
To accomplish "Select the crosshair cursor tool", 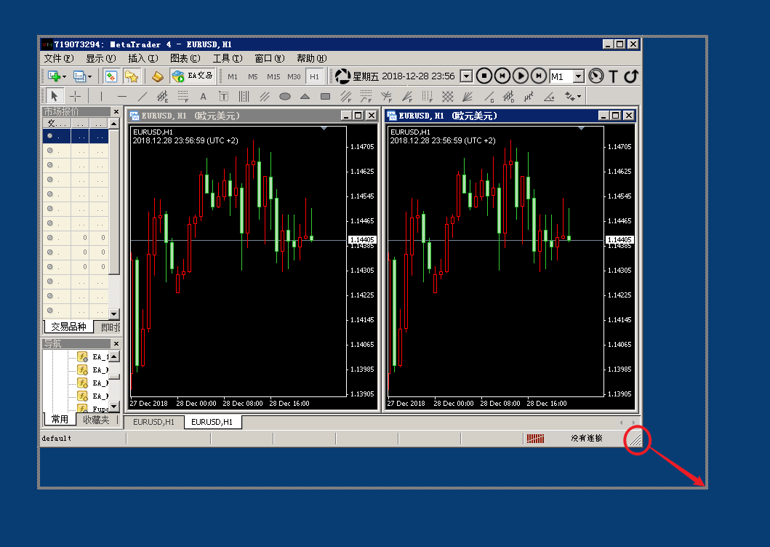I will click(x=74, y=96).
